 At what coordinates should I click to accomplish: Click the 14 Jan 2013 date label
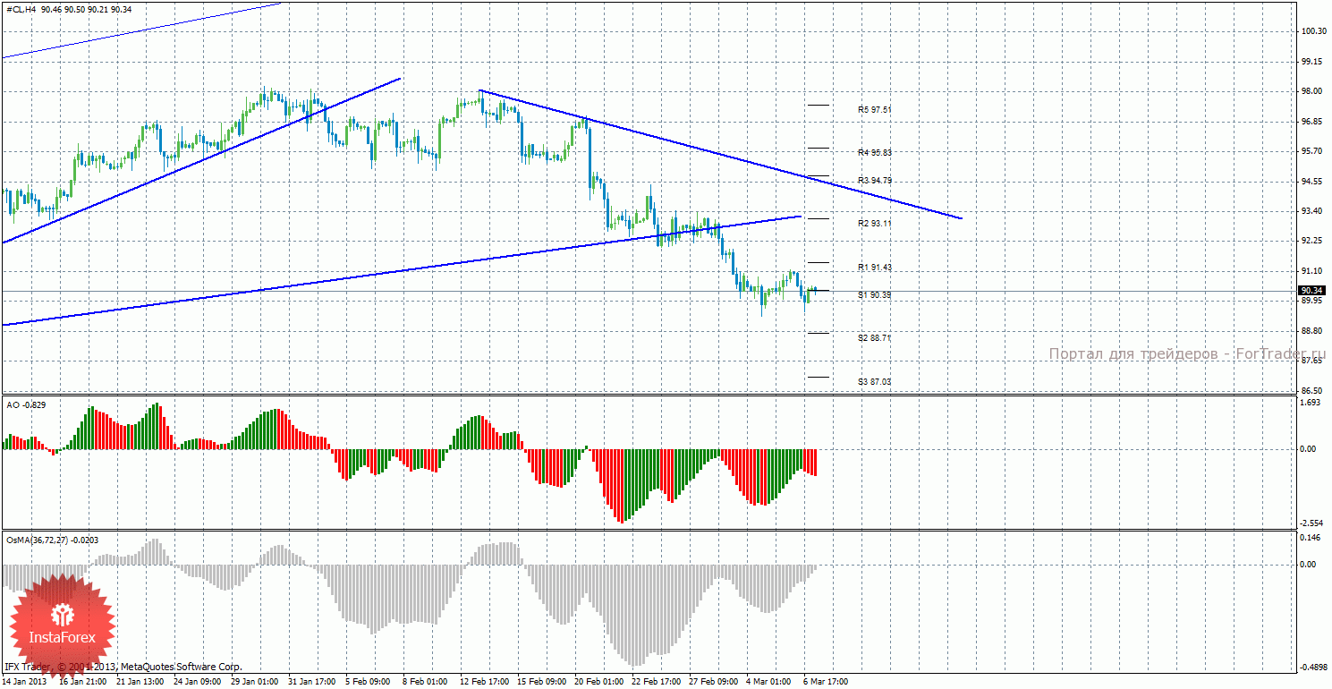tap(23, 682)
